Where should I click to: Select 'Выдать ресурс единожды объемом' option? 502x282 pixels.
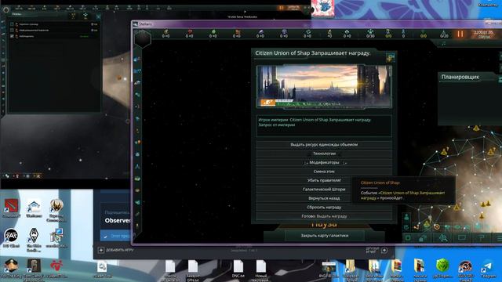pyautogui.click(x=324, y=144)
